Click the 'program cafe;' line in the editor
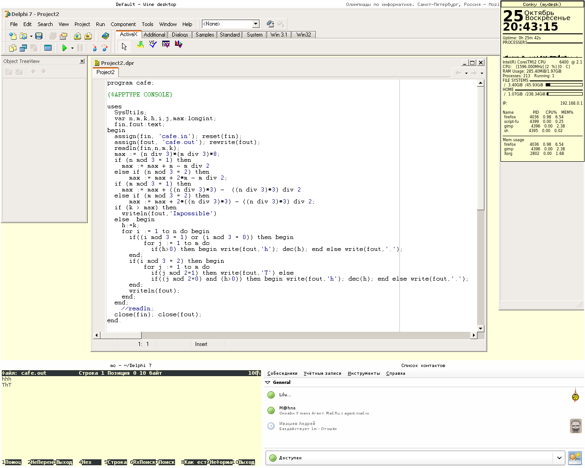Viewport: 585px width, 468px height. (x=131, y=83)
